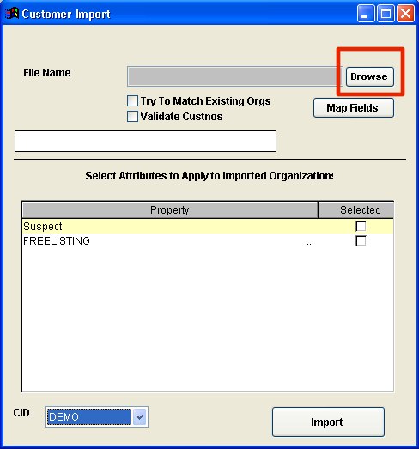Close the Customer Import window
The image size is (419, 449).
tap(405, 14)
